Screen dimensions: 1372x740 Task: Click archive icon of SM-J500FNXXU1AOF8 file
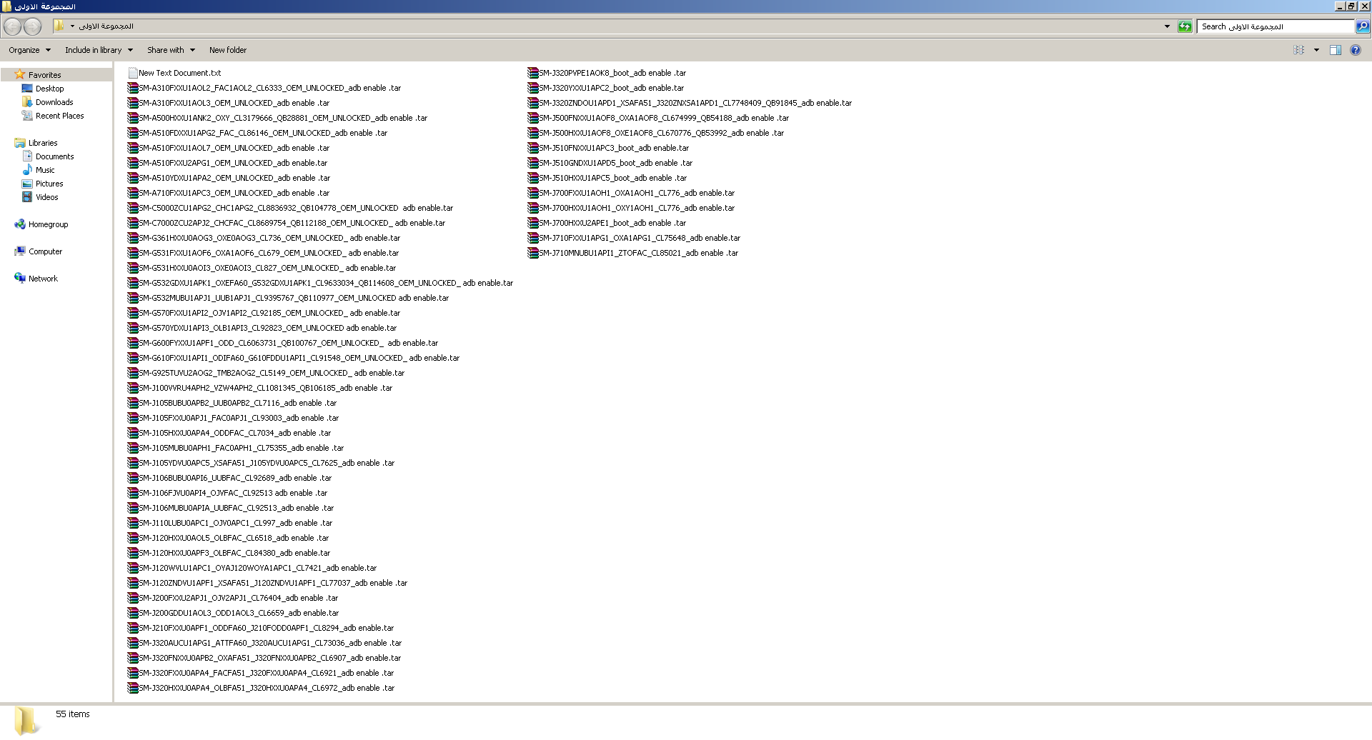[x=533, y=118]
